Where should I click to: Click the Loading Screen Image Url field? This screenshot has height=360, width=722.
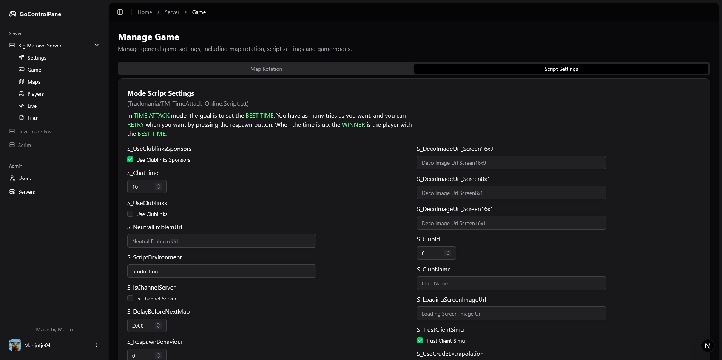coord(511,313)
